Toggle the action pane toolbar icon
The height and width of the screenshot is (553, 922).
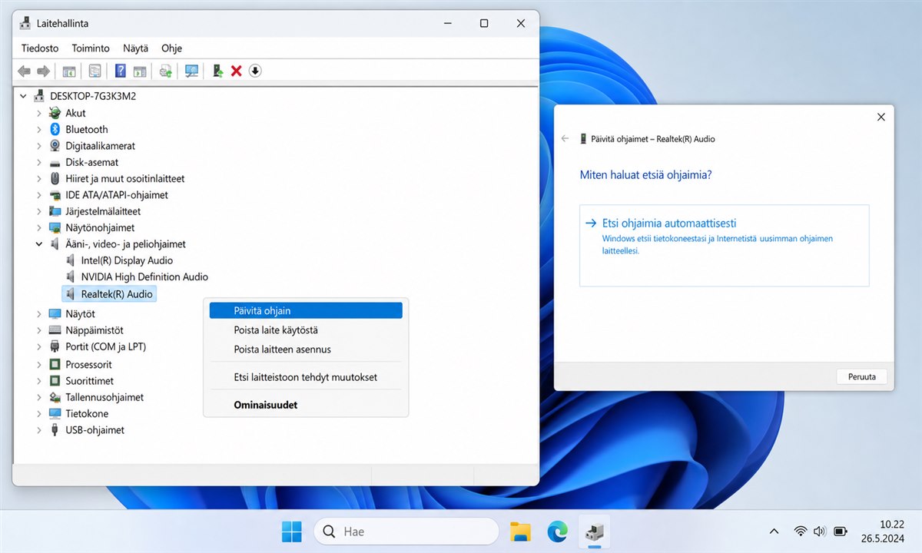(139, 71)
